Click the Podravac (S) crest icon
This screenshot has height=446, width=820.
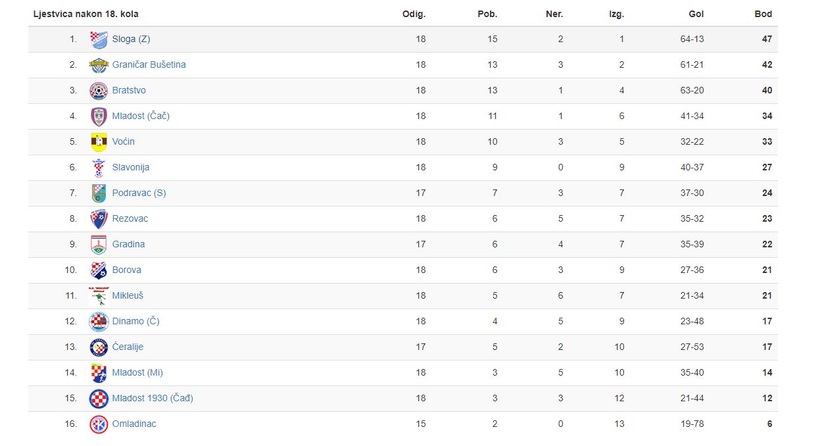(99, 193)
